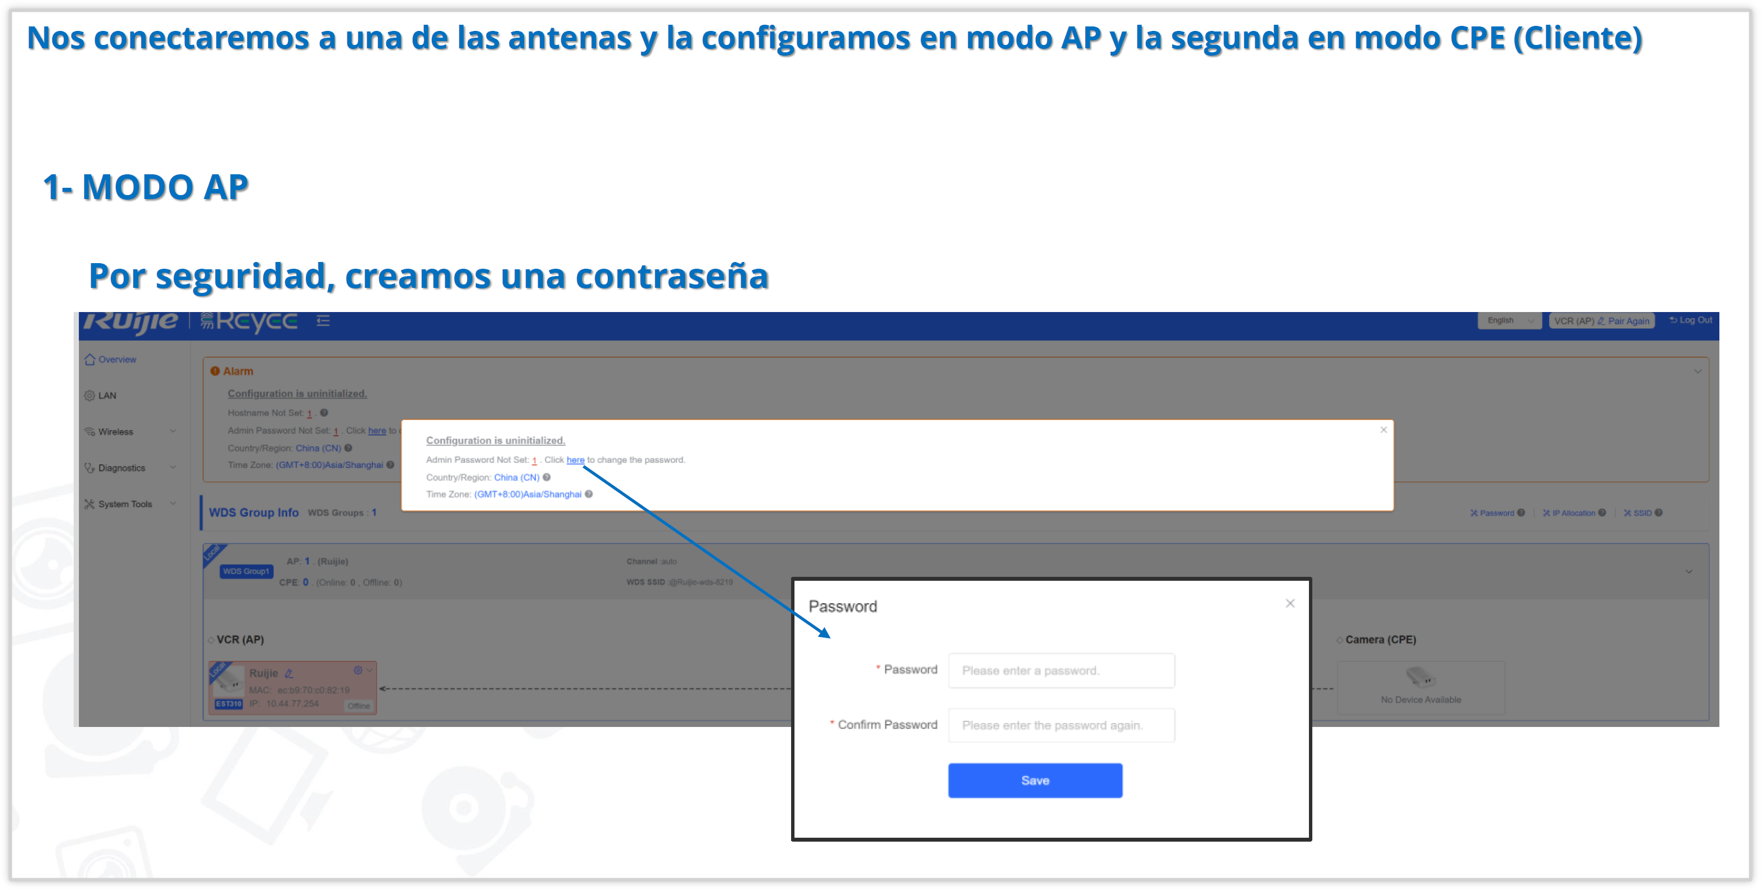Focus the Password input field
The image size is (1761, 890).
(1061, 671)
